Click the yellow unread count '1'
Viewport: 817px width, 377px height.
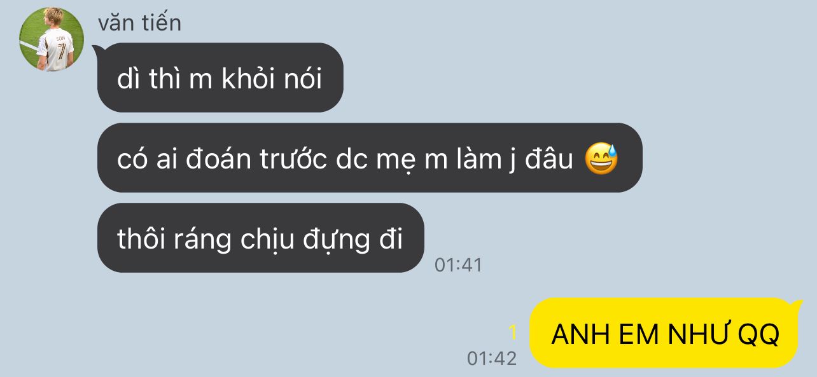click(513, 332)
